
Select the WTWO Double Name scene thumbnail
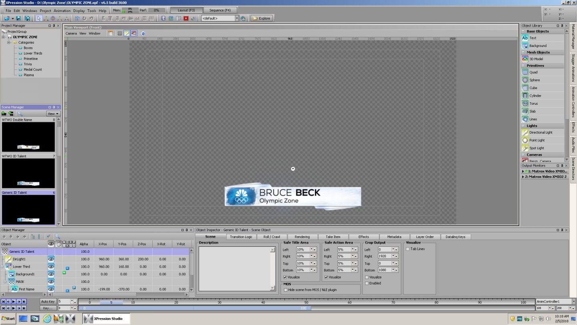pos(28,137)
